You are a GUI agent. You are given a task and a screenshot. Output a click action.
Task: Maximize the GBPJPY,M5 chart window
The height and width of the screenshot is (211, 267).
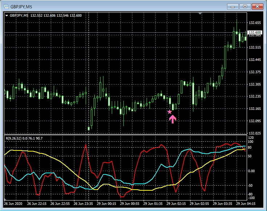click(245, 6)
